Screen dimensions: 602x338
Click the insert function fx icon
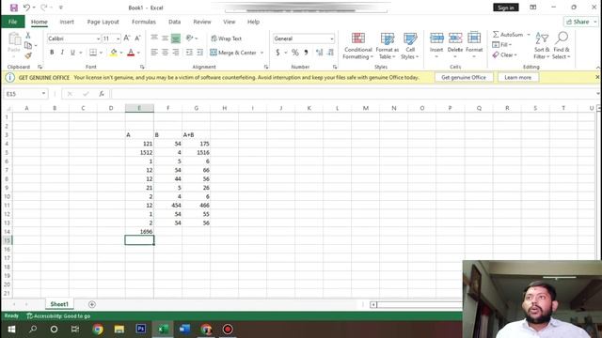click(102, 94)
